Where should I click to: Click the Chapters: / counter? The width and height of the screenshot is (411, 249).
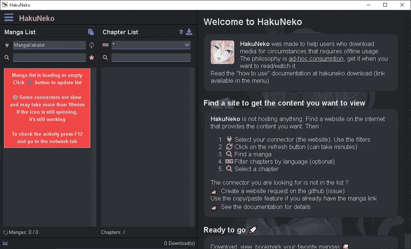click(x=113, y=232)
